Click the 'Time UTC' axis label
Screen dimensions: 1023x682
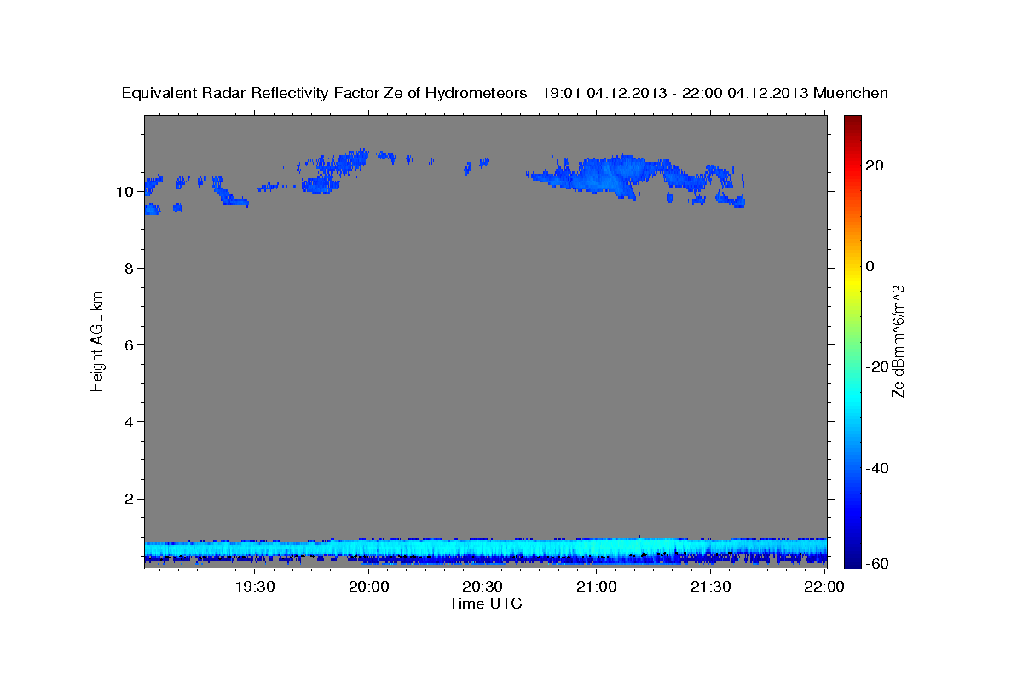(x=485, y=604)
